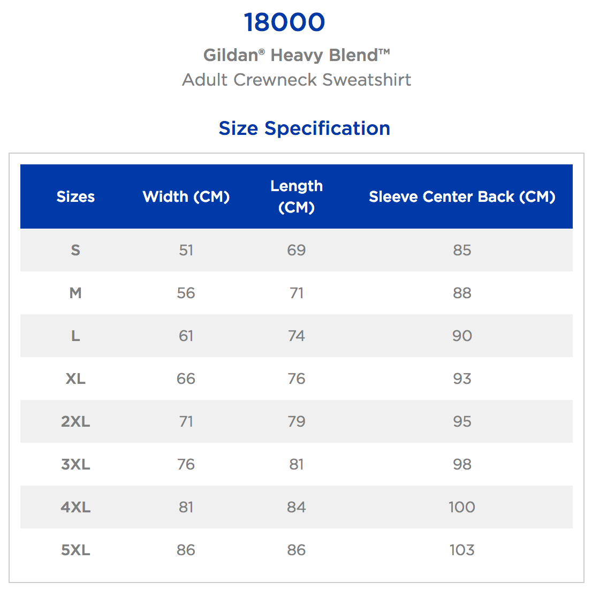Click the L size row label
The width and height of the screenshot is (592, 590).
[75, 336]
